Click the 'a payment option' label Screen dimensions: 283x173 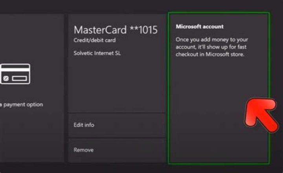[22, 105]
